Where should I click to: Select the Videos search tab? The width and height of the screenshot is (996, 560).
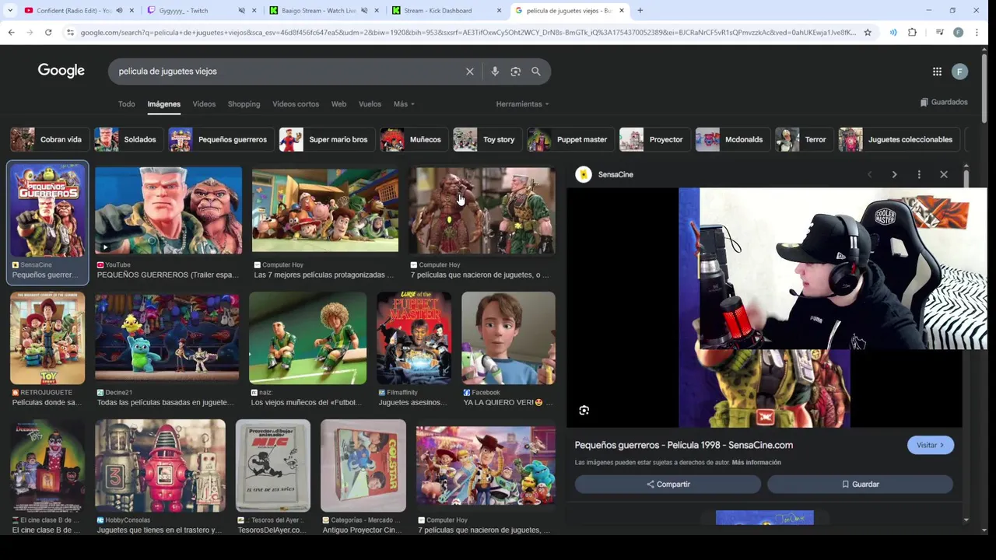pos(204,104)
